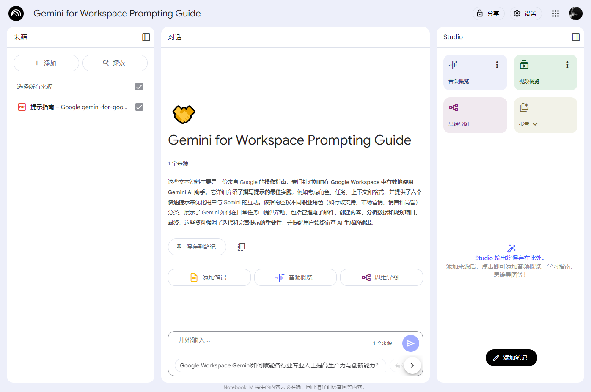Click the notebook title in header
The image size is (591, 392).
[x=117, y=14]
